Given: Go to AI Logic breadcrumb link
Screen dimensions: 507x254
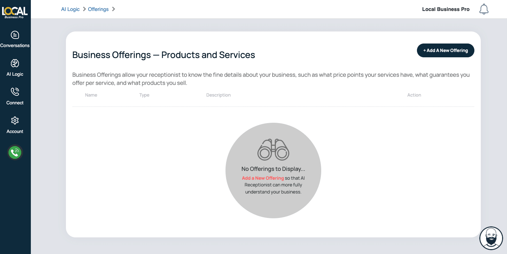Looking at the screenshot, I should [x=70, y=9].
